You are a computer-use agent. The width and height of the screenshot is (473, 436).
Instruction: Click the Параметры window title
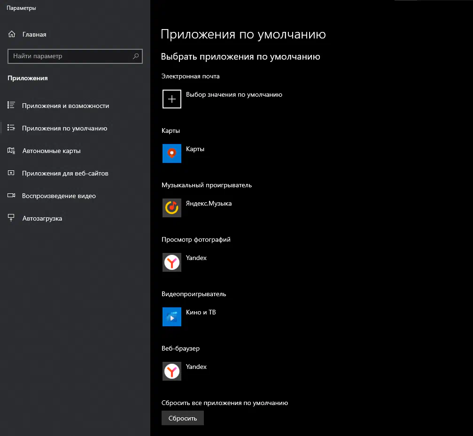coord(21,8)
